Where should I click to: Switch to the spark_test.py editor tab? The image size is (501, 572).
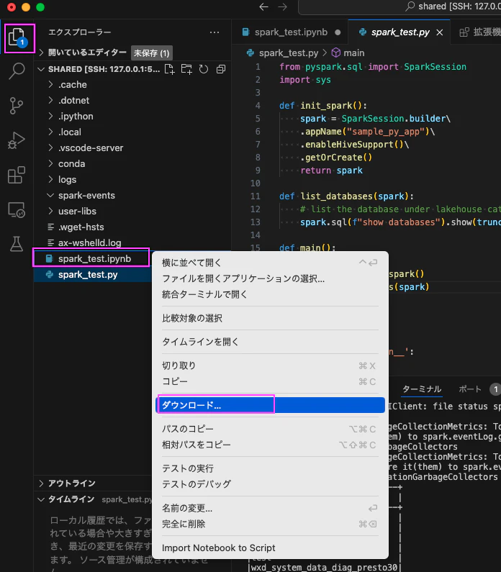[400, 32]
